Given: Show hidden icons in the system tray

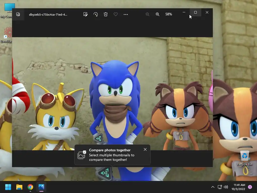Looking at the screenshot, I should (x=213, y=187).
